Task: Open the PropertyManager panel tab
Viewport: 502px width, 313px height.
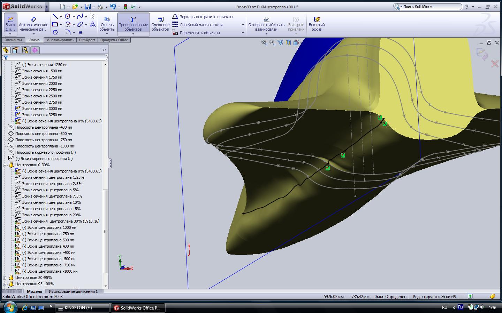Action: point(15,50)
